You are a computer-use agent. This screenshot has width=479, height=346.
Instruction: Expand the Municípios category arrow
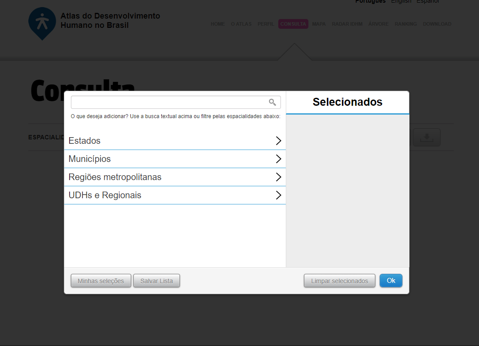click(x=278, y=159)
